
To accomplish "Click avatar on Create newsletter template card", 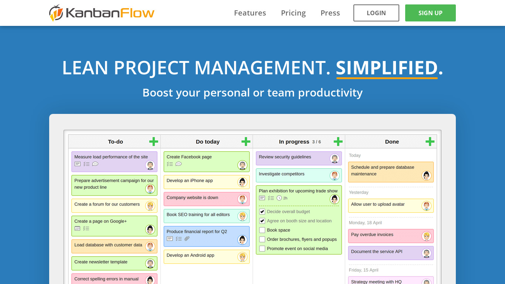I will [150, 264].
